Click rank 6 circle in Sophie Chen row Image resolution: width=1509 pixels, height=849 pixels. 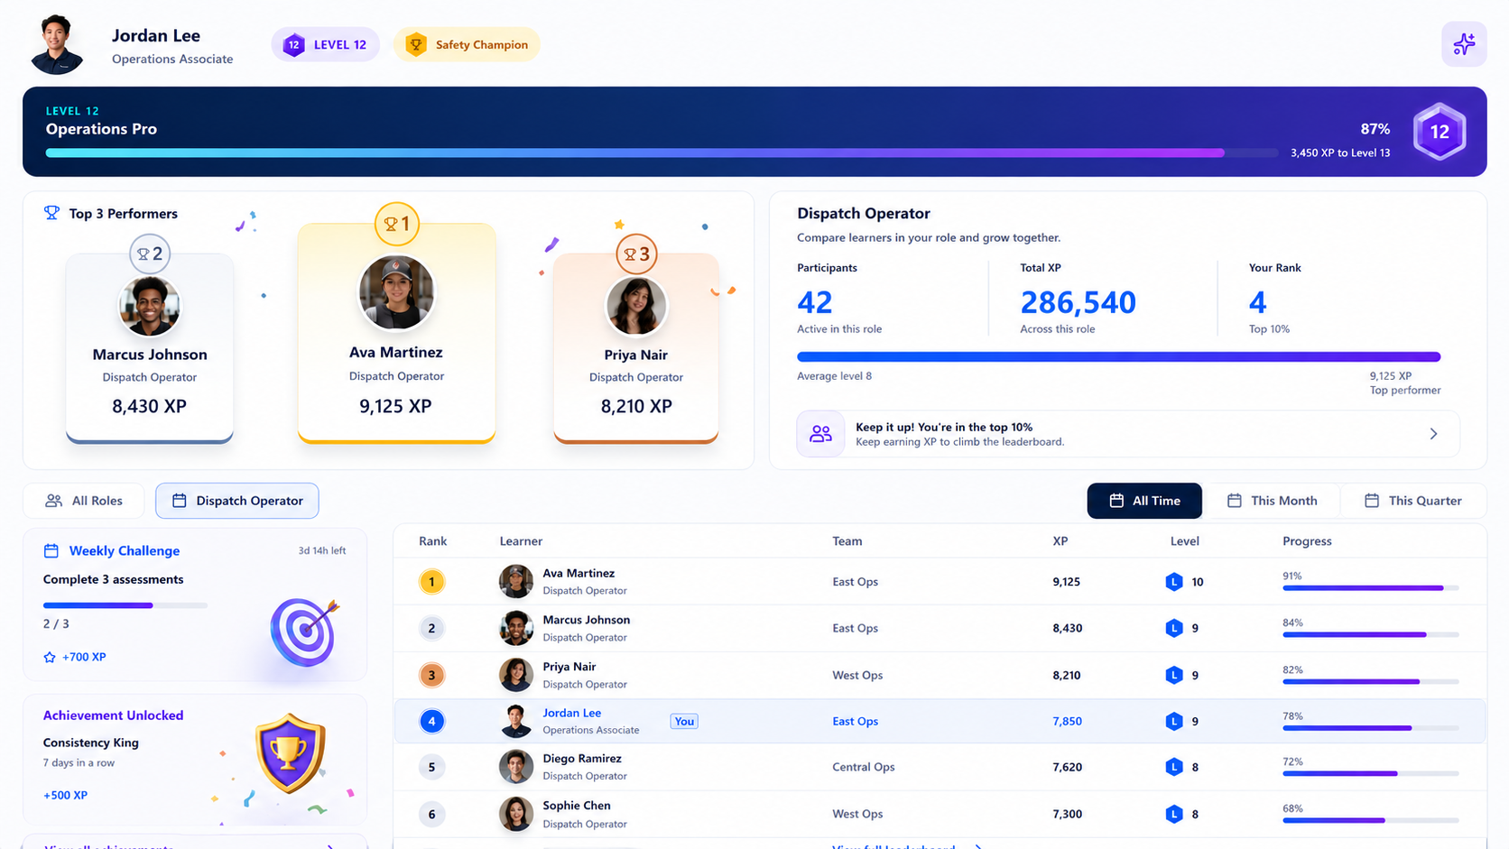[431, 814]
